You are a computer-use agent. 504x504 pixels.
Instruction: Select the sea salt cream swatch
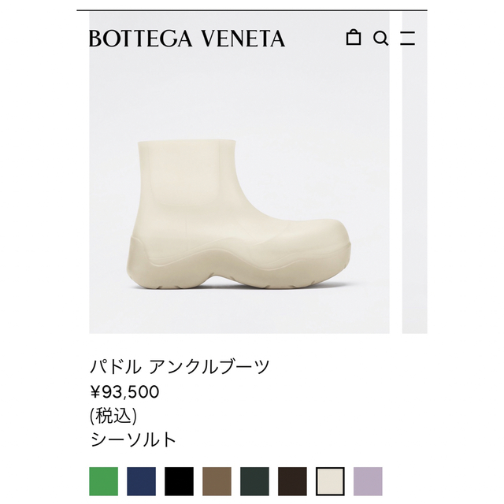[330, 481]
